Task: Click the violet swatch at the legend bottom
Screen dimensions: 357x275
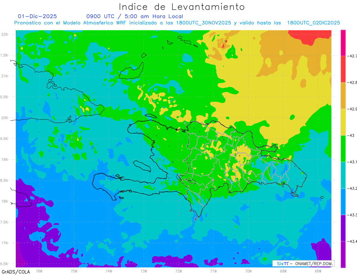Action: click(x=343, y=254)
